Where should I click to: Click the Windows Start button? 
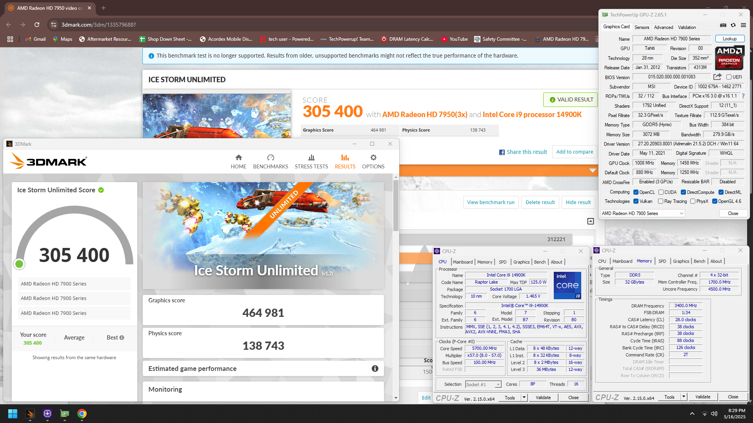coord(13,414)
